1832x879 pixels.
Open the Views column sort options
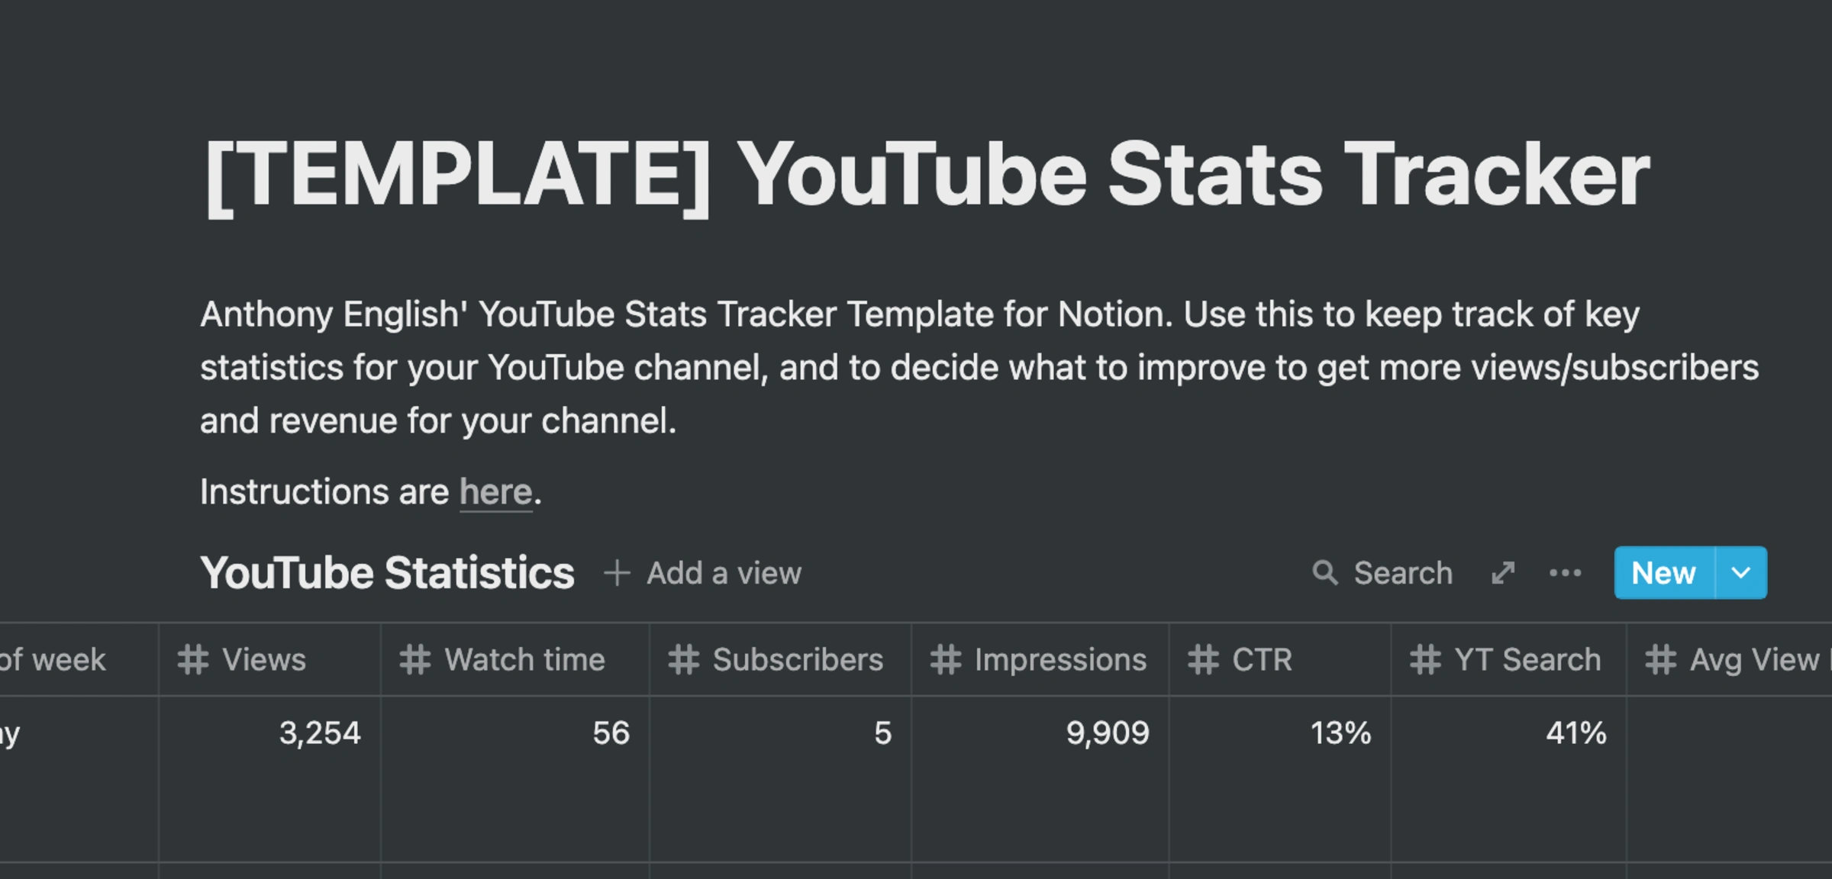coord(263,659)
